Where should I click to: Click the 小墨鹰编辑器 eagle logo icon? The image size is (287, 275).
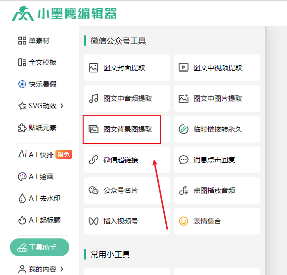point(23,14)
